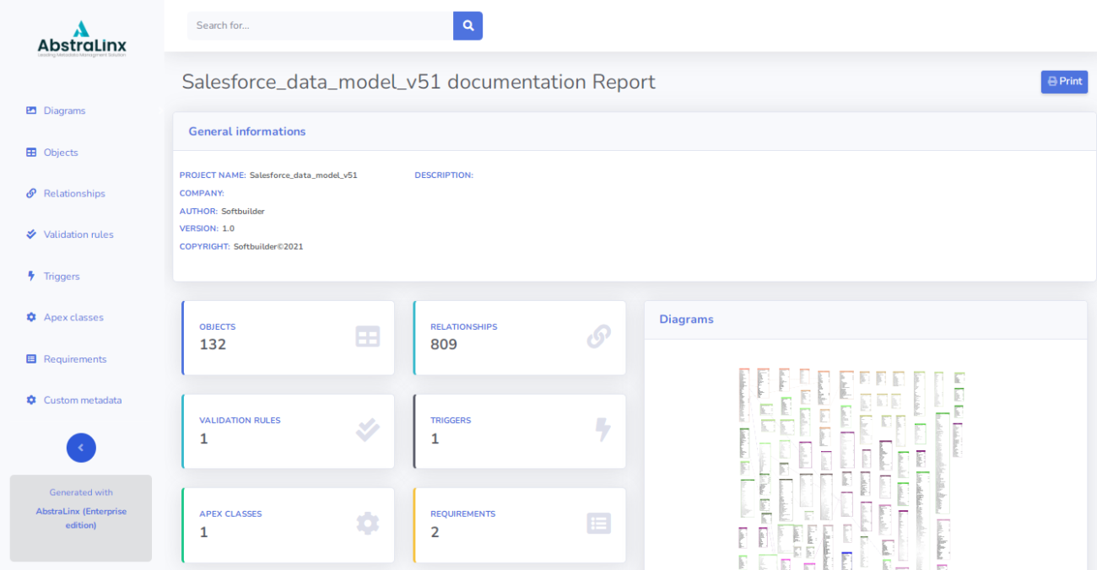Viewport: 1097px width, 570px height.
Task: Collapse the sidebar with the circular chevron
Action: [81, 448]
